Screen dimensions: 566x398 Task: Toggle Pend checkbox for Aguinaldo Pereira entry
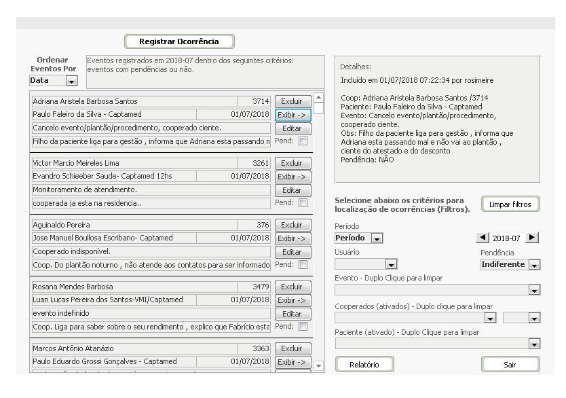pyautogui.click(x=303, y=265)
